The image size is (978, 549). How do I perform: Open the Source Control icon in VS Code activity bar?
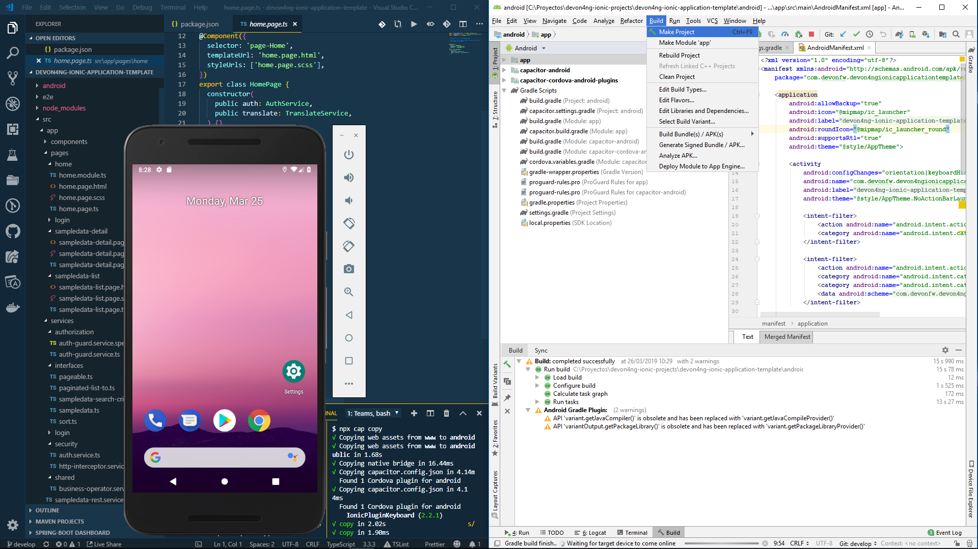coord(13,78)
